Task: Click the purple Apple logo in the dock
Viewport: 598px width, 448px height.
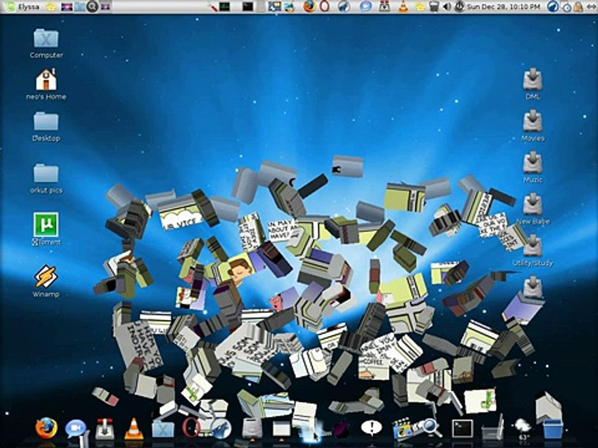Action: coord(341,429)
